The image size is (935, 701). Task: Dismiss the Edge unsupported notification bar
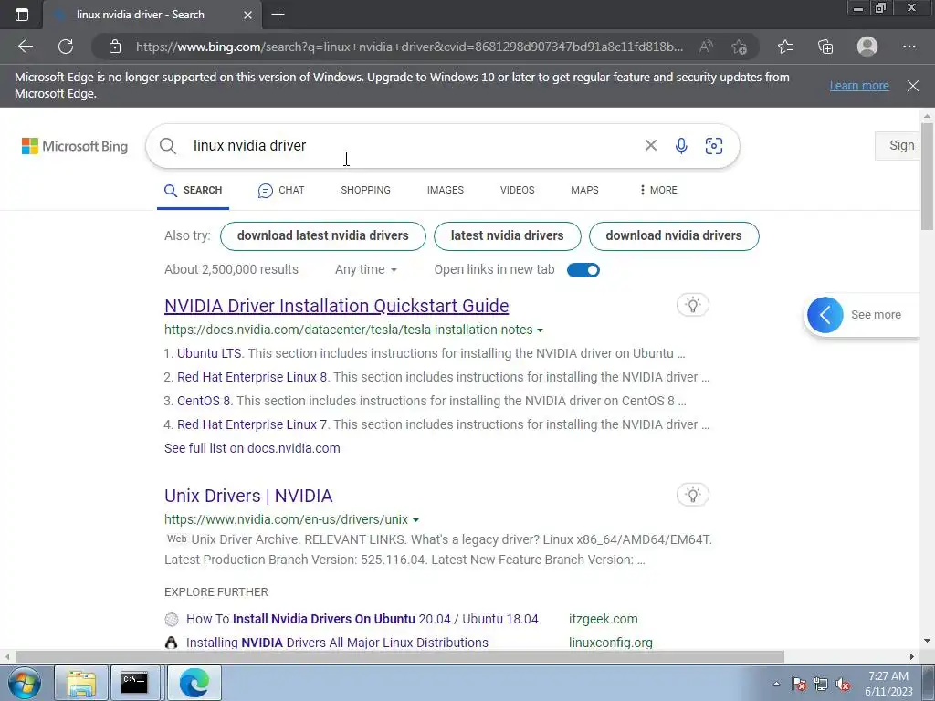913,86
